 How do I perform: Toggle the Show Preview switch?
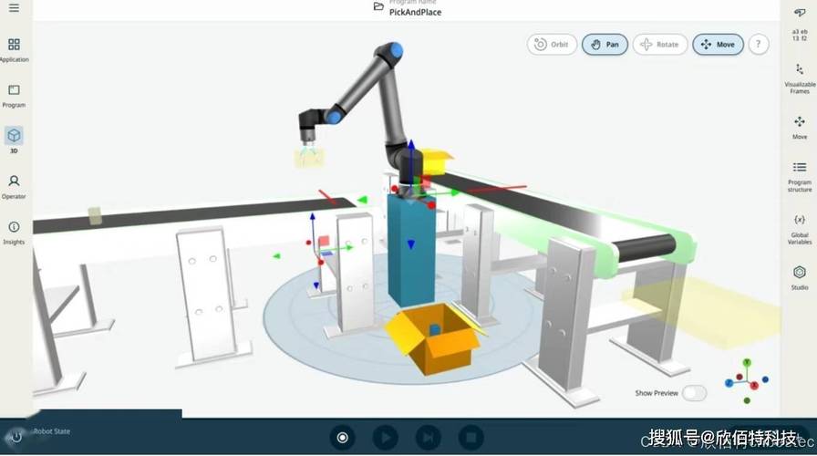click(x=694, y=392)
